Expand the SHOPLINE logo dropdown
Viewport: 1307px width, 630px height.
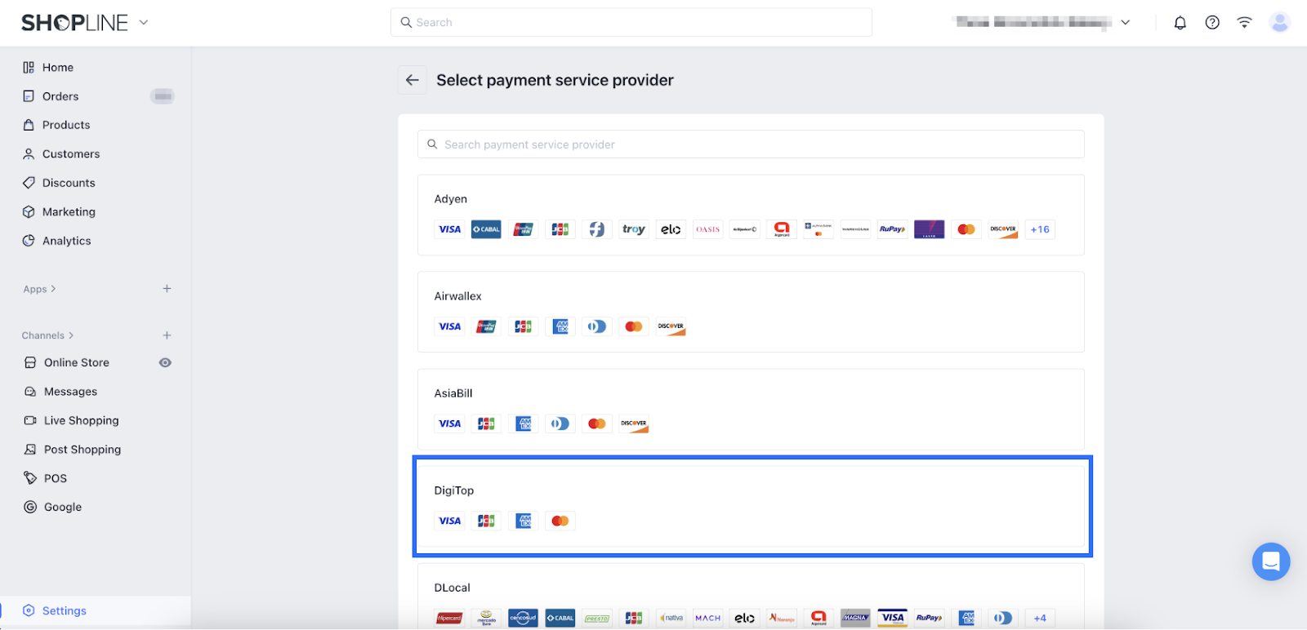(144, 23)
